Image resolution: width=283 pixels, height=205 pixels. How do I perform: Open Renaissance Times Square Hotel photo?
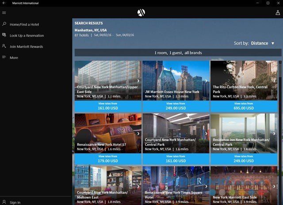pos(176,186)
